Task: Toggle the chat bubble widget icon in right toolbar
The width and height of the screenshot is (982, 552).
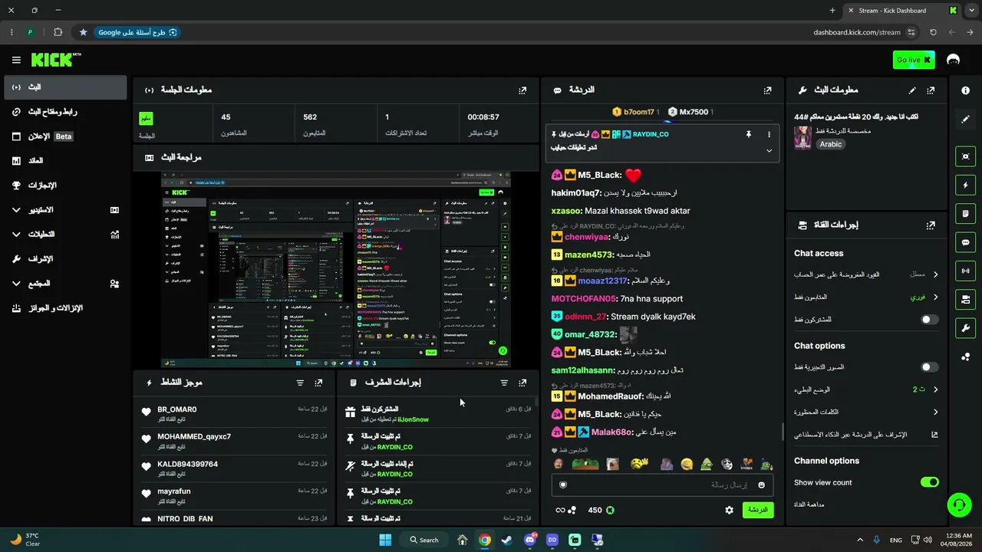Action: [x=965, y=242]
